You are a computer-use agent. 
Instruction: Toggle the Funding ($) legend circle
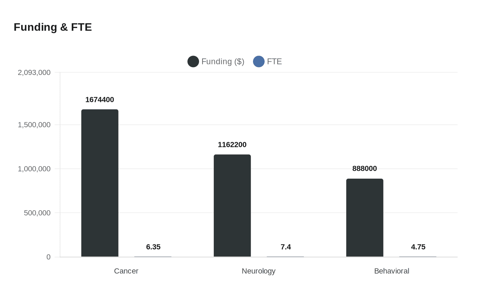(x=193, y=62)
